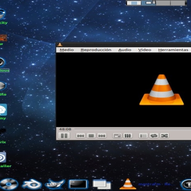The width and height of the screenshot is (191, 191).
Task: Stop playback in VLC
Action: pos(91,136)
